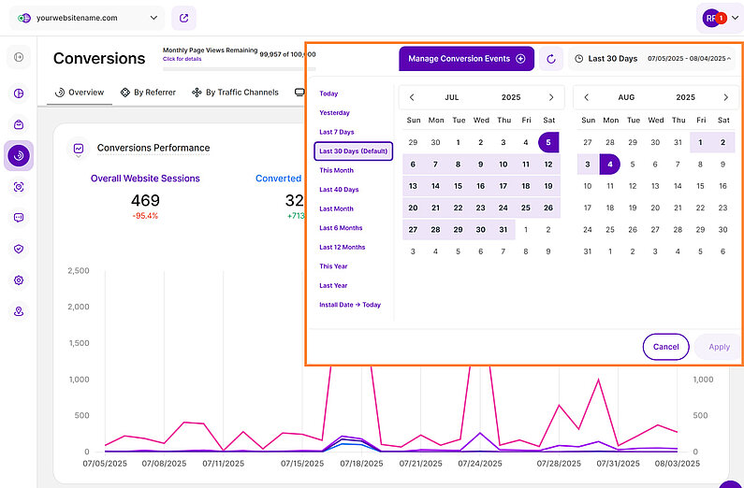This screenshot has width=744, height=488.
Task: Open the chat feedback sidebar icon
Action: 19,218
